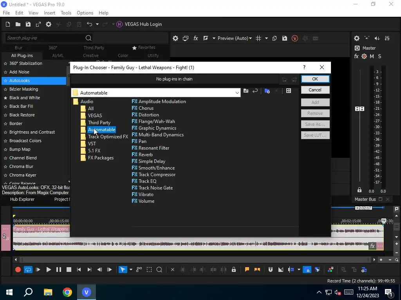Open Master mixer faders icon
Viewport: 401px width, 300px height.
387,38
